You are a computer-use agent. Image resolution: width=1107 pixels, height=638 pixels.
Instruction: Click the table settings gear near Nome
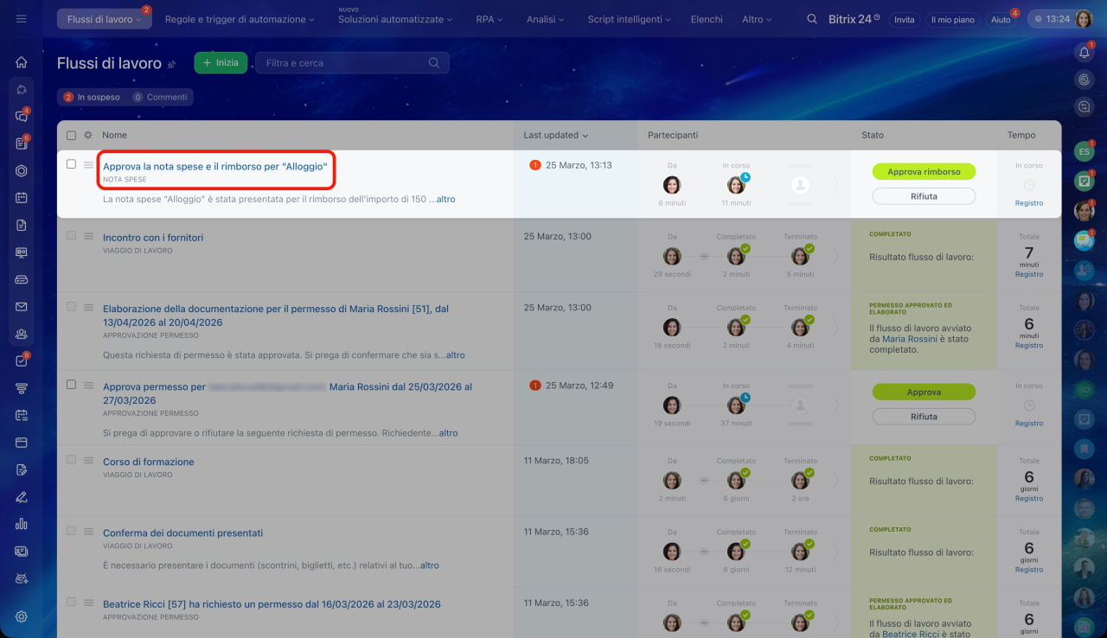pyautogui.click(x=88, y=135)
